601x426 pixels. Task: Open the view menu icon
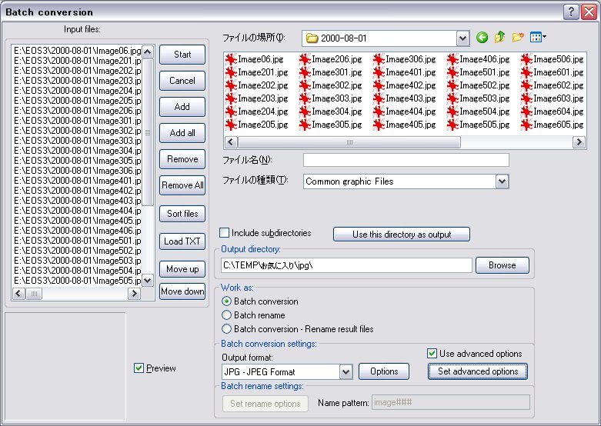coord(539,38)
